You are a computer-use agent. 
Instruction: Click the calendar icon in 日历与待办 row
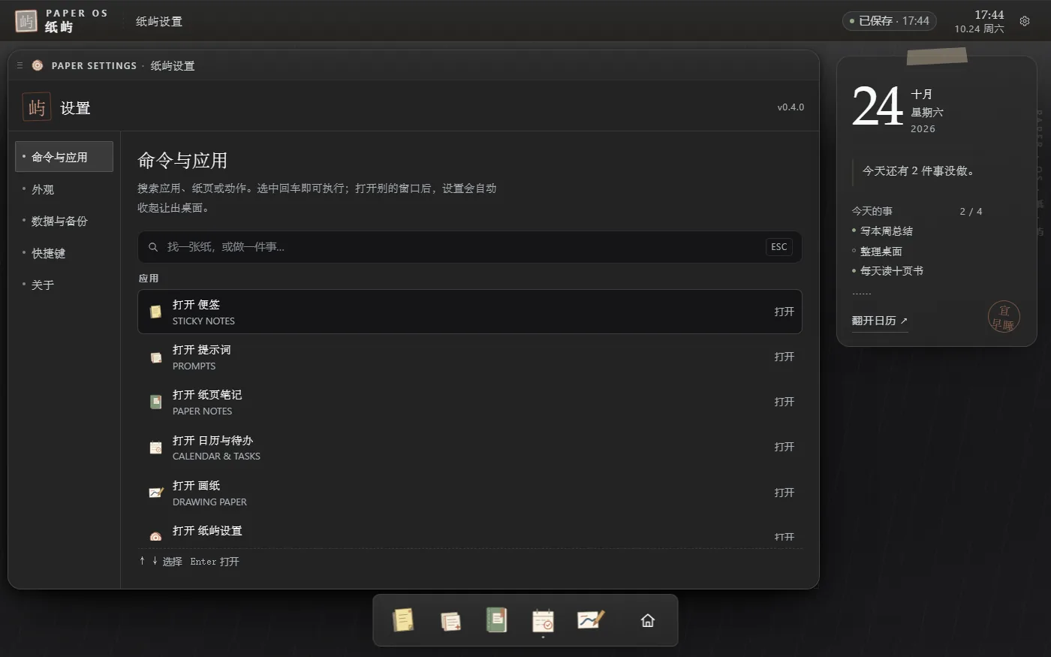[155, 448]
